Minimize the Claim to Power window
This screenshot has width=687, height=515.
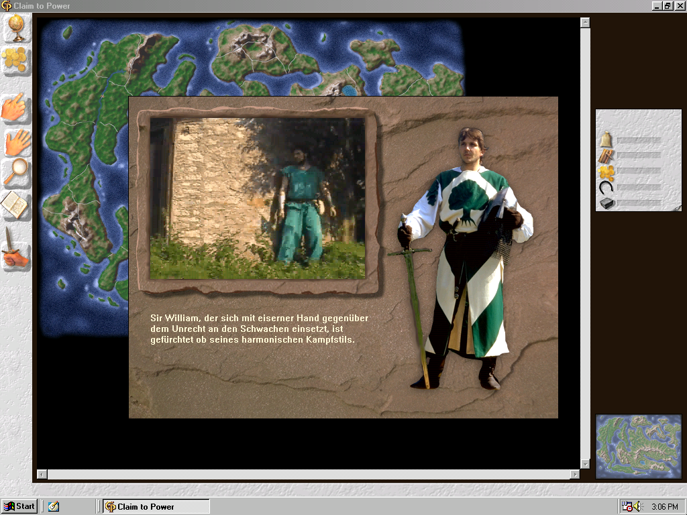pyautogui.click(x=656, y=5)
